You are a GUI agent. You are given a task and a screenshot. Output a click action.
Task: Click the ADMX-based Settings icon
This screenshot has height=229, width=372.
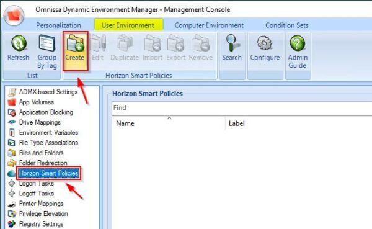12,92
